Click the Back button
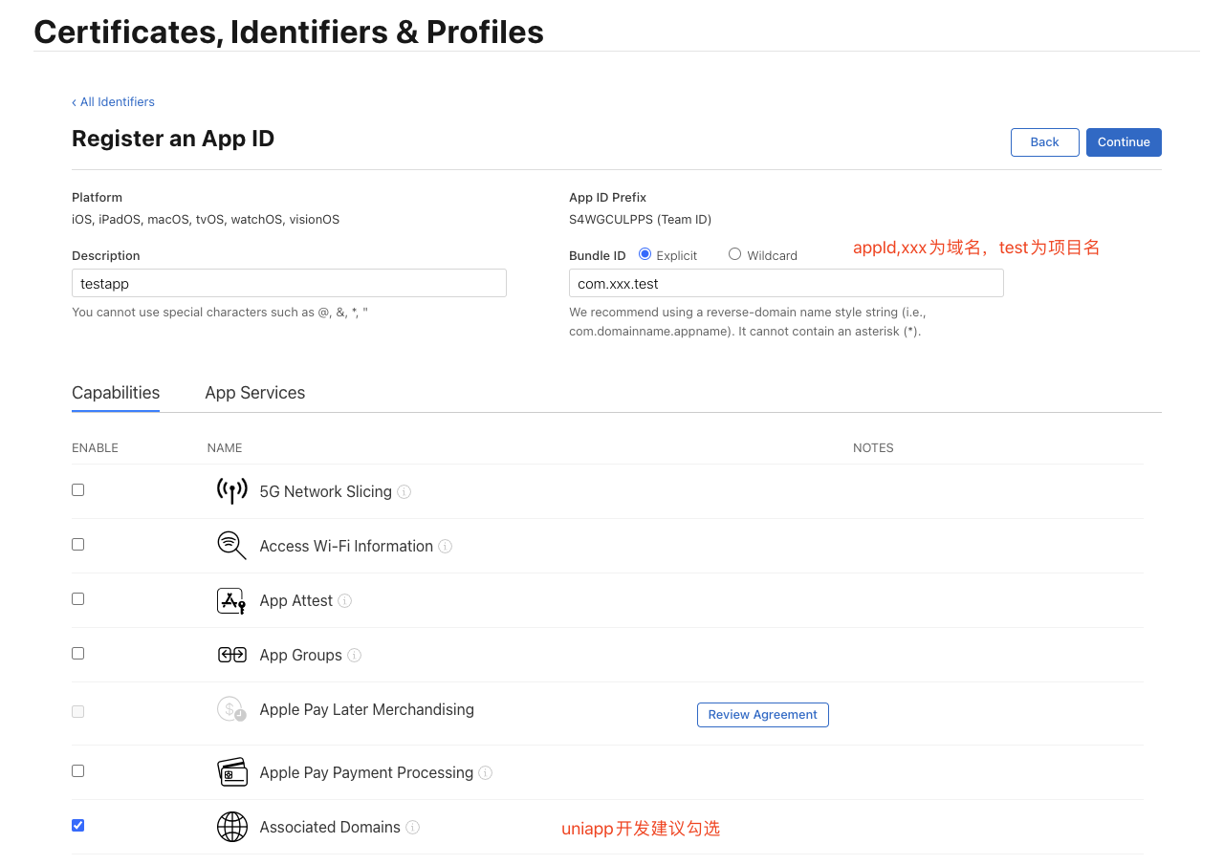This screenshot has height=865, width=1224. 1045,142
